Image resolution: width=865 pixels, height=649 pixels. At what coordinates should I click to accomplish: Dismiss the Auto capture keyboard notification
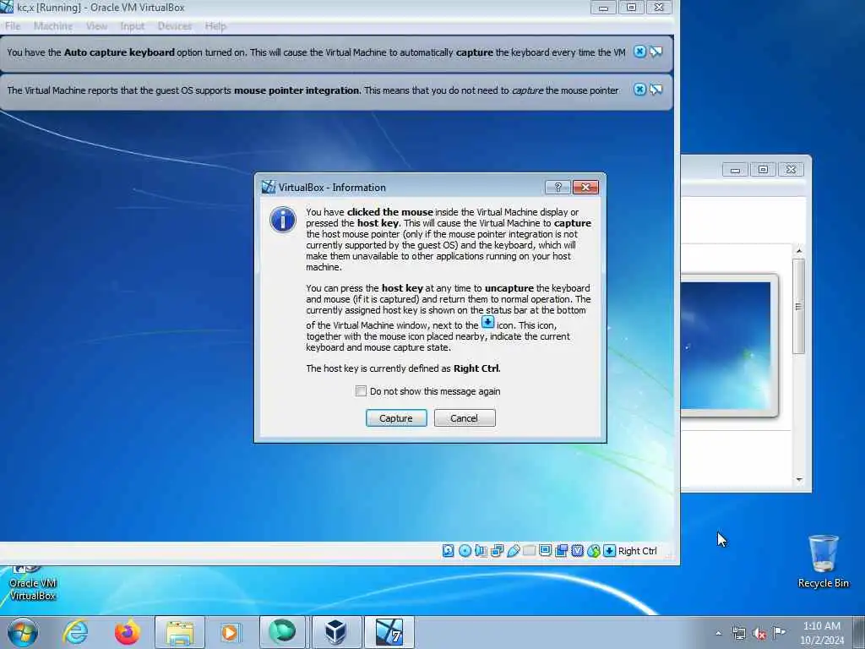639,52
